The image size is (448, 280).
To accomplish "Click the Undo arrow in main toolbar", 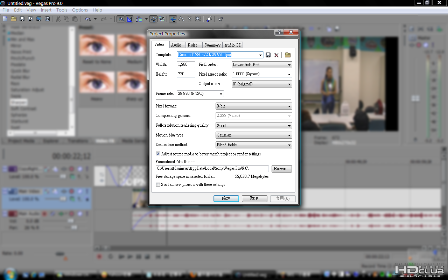I will point(87,19).
